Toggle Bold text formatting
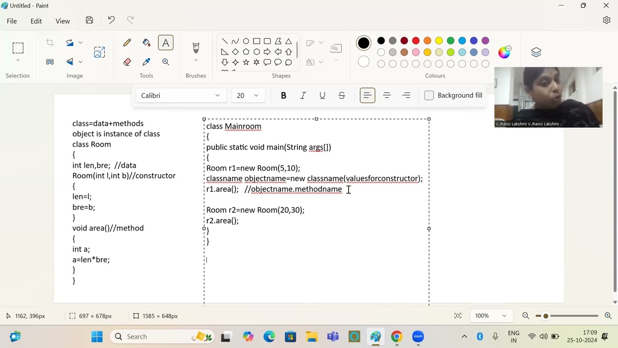This screenshot has height=348, width=618. click(283, 96)
